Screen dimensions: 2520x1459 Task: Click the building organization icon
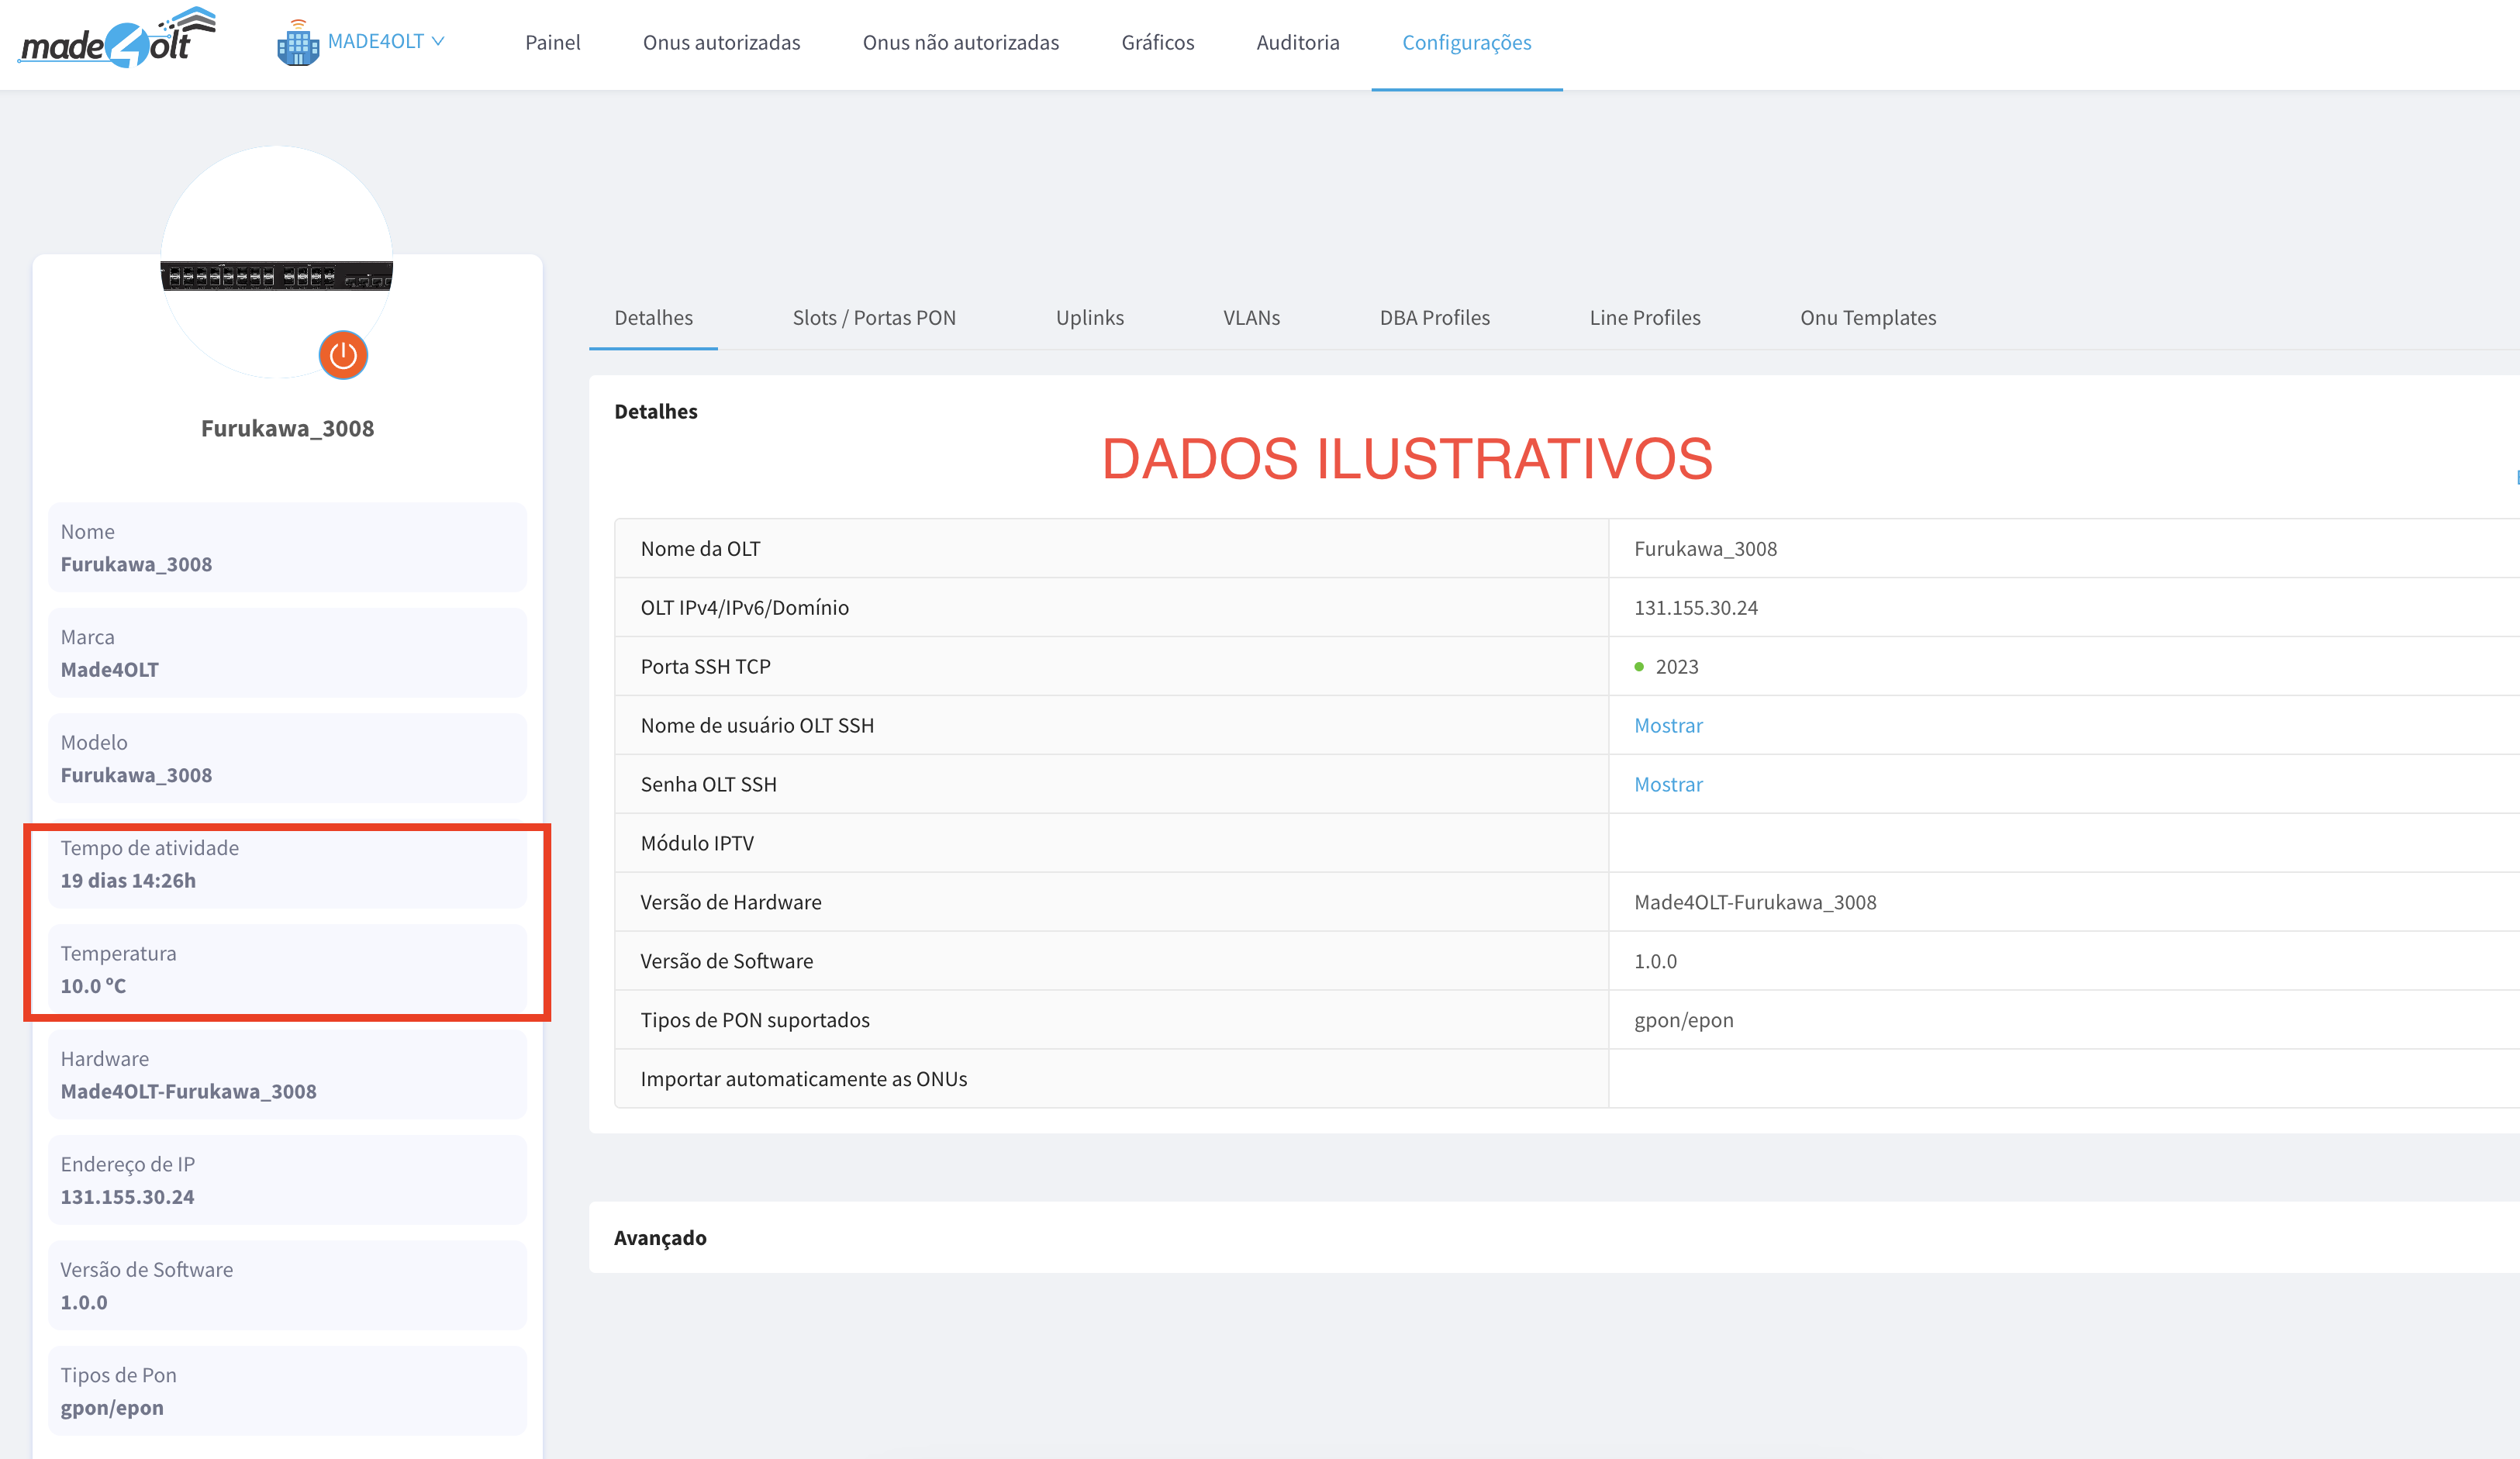point(297,43)
